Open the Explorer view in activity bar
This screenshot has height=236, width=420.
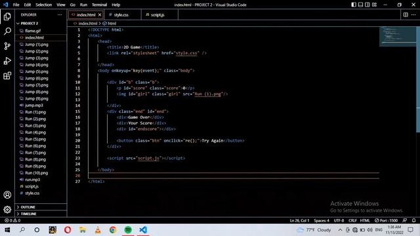(x=7, y=16)
